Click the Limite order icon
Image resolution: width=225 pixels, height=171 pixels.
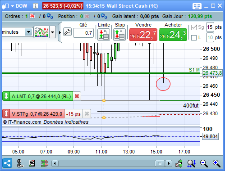[104, 35]
